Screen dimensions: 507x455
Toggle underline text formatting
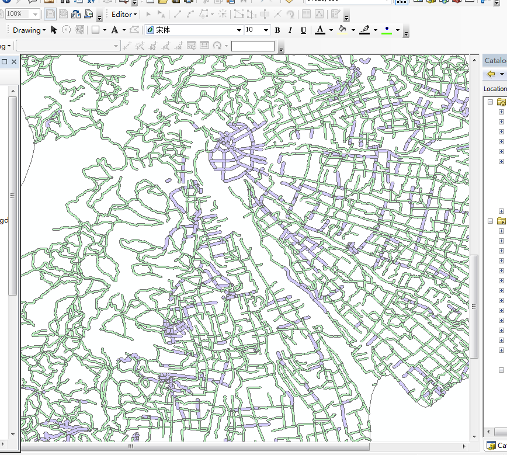click(x=303, y=30)
